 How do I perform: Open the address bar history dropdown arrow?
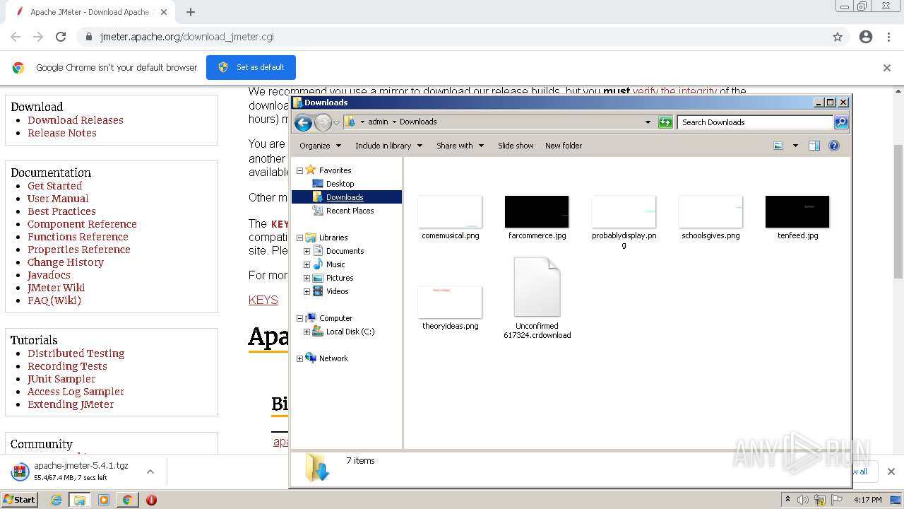tap(648, 122)
